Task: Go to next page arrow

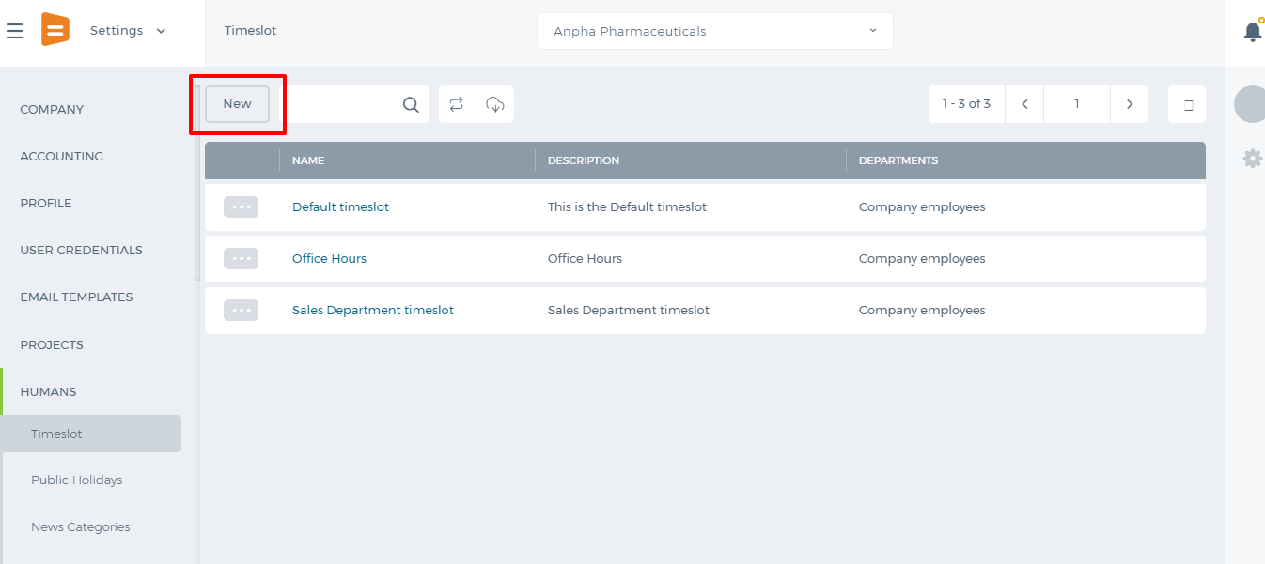Action: click(x=1130, y=104)
